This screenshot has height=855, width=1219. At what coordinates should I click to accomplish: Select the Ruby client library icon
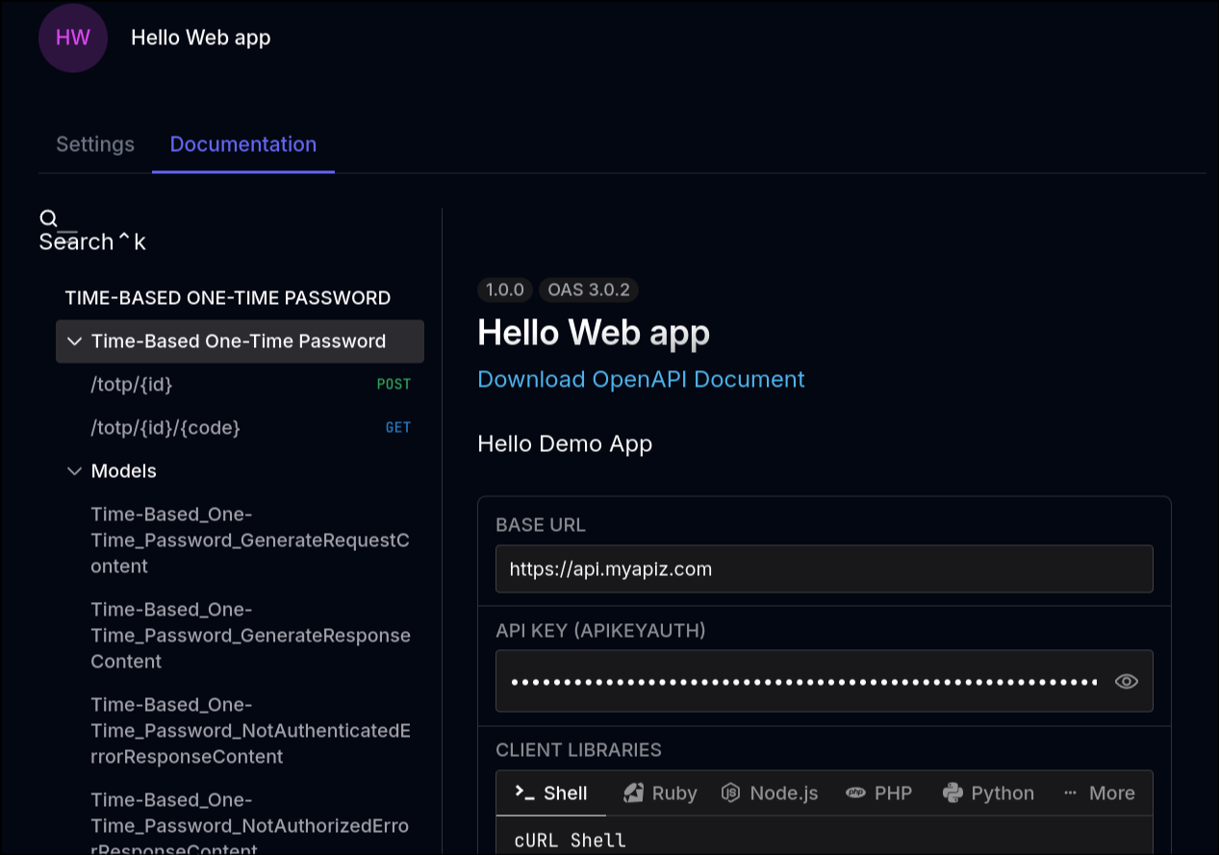(x=633, y=792)
